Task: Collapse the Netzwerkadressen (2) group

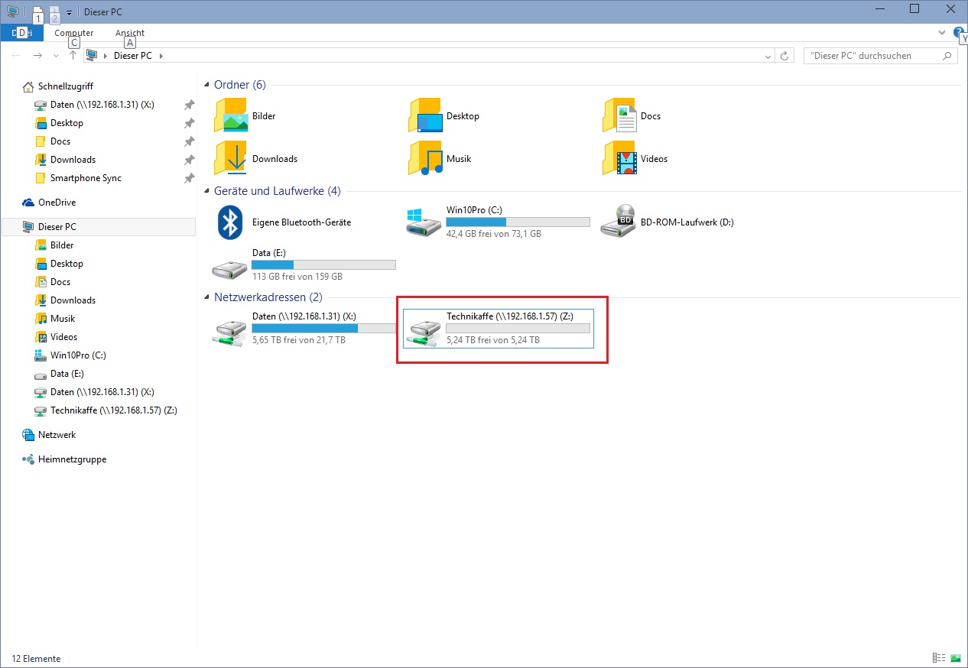Action: (x=206, y=297)
